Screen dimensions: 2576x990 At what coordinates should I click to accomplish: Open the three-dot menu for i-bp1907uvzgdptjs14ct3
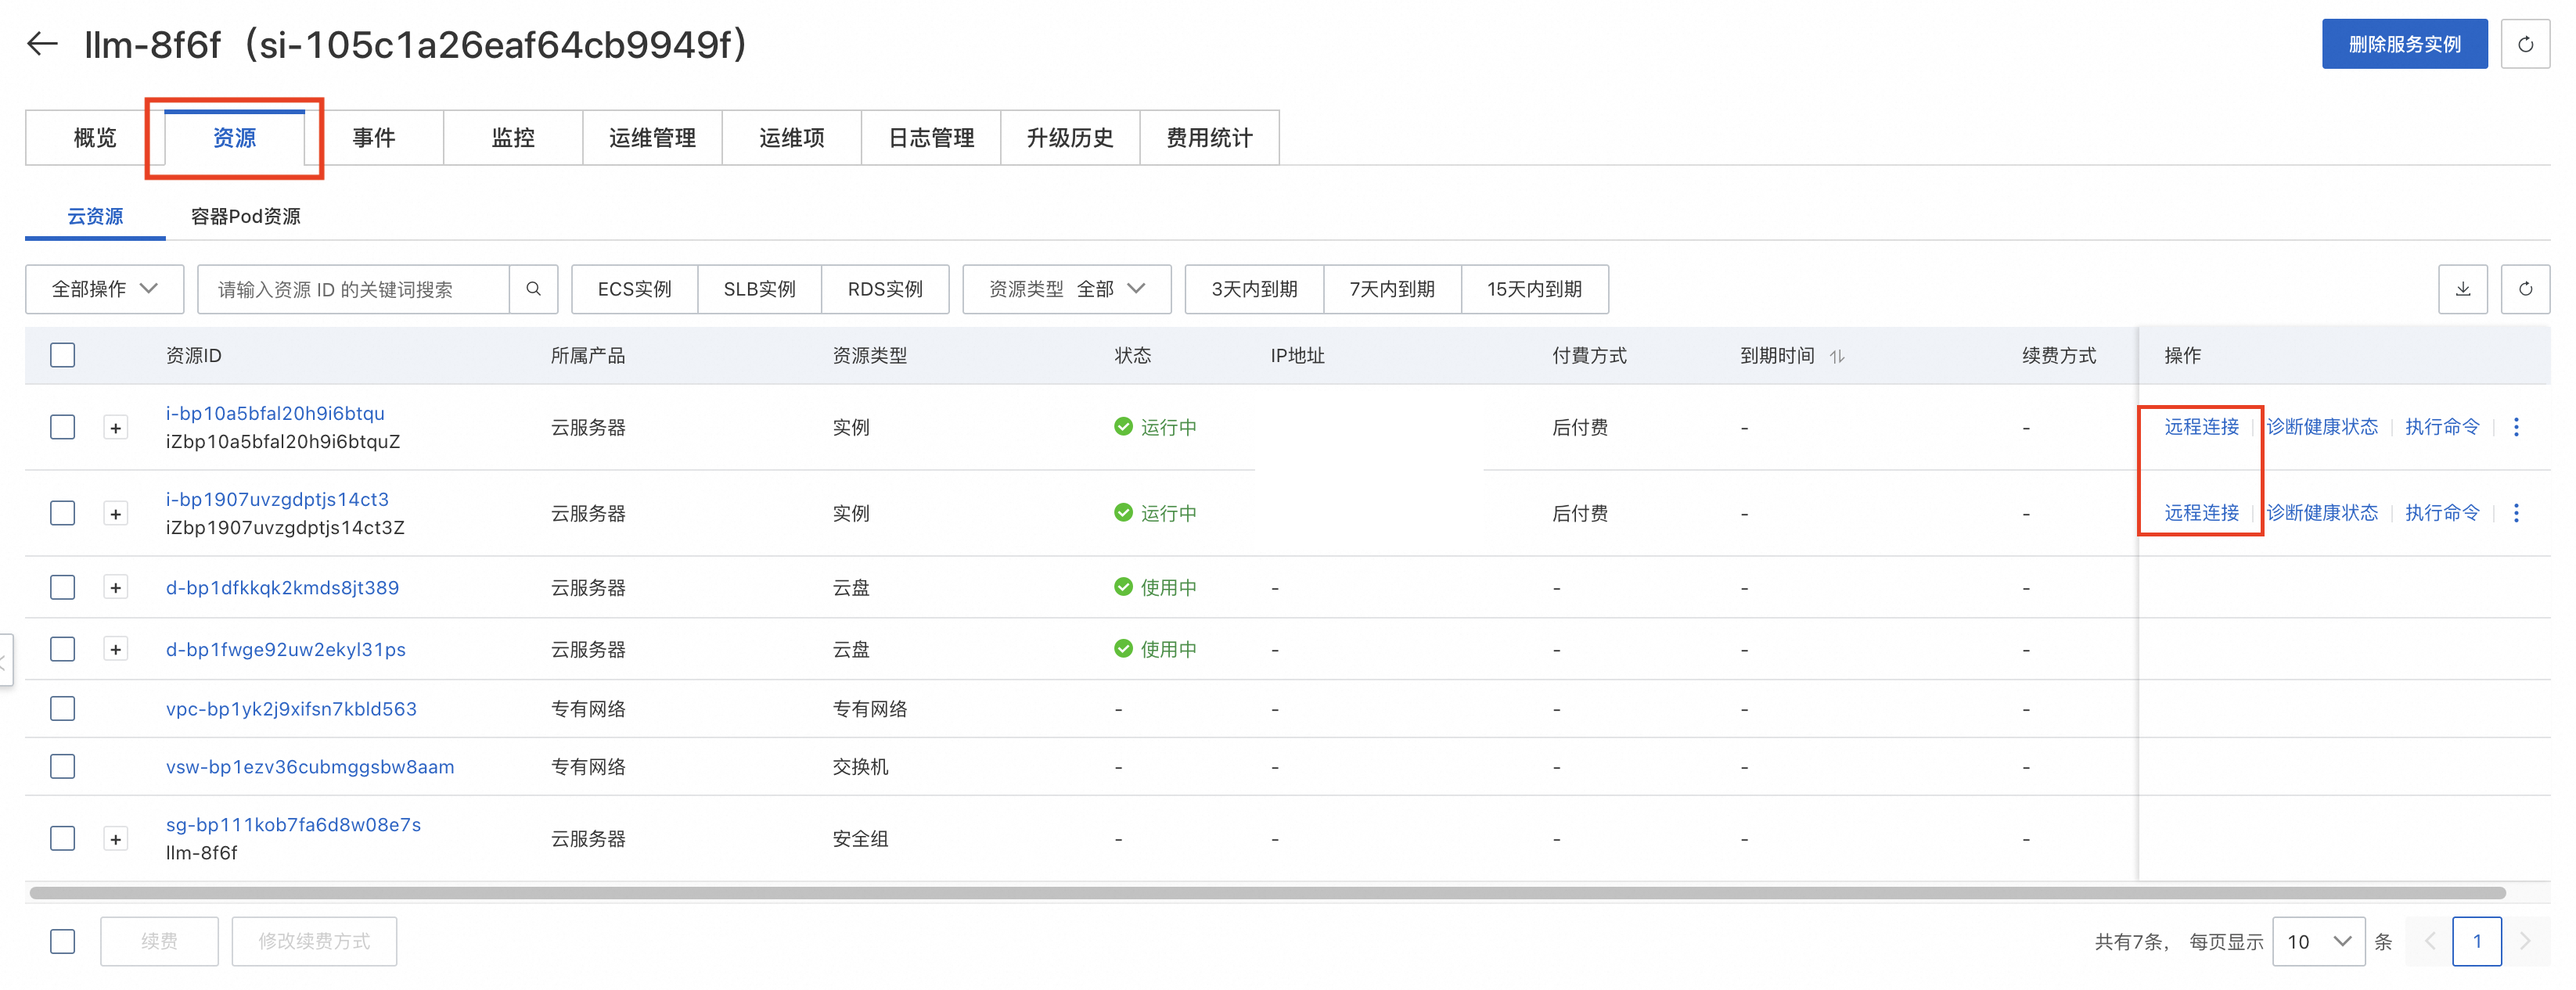(x=2516, y=512)
